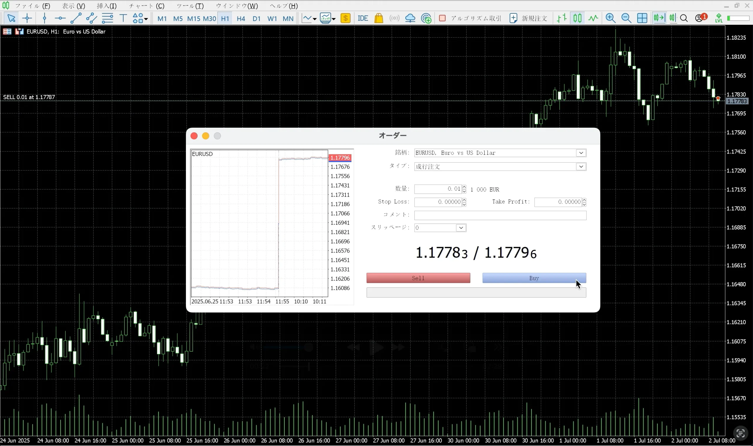The image size is (753, 446).
Task: Activate the crosshair tool
Action: click(27, 18)
